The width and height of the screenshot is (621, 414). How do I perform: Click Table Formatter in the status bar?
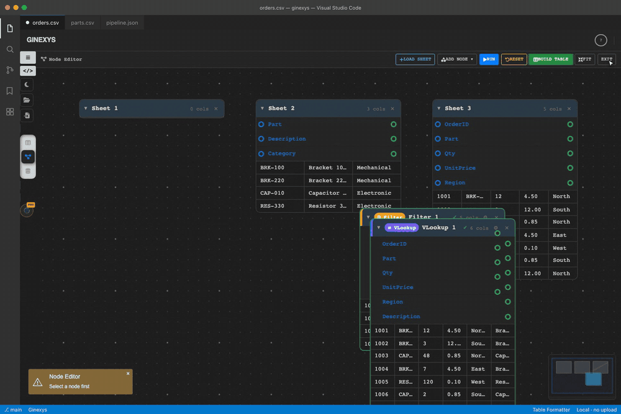click(551, 410)
